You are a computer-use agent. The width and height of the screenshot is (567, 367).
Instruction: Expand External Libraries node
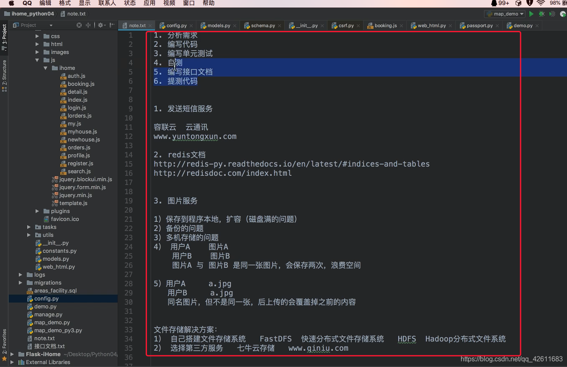[12, 362]
